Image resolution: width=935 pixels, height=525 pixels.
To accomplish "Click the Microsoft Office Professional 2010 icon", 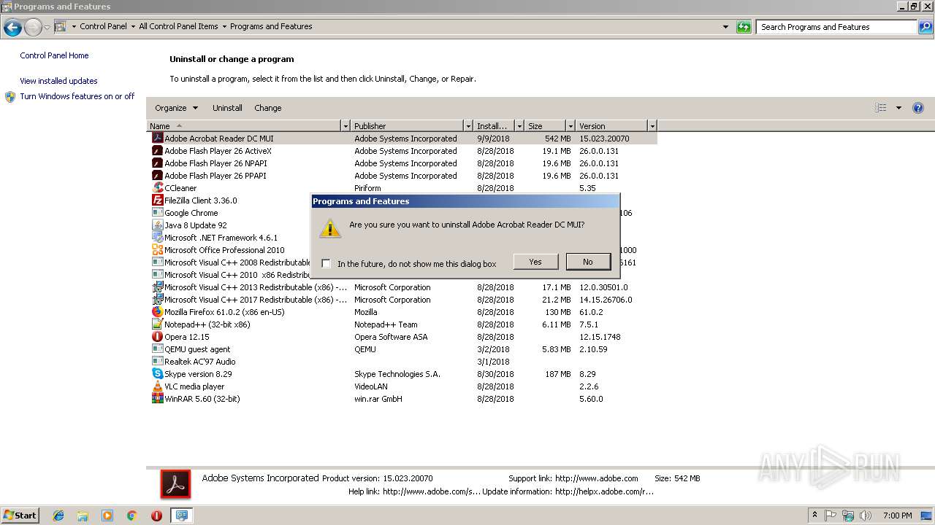I will click(x=157, y=250).
